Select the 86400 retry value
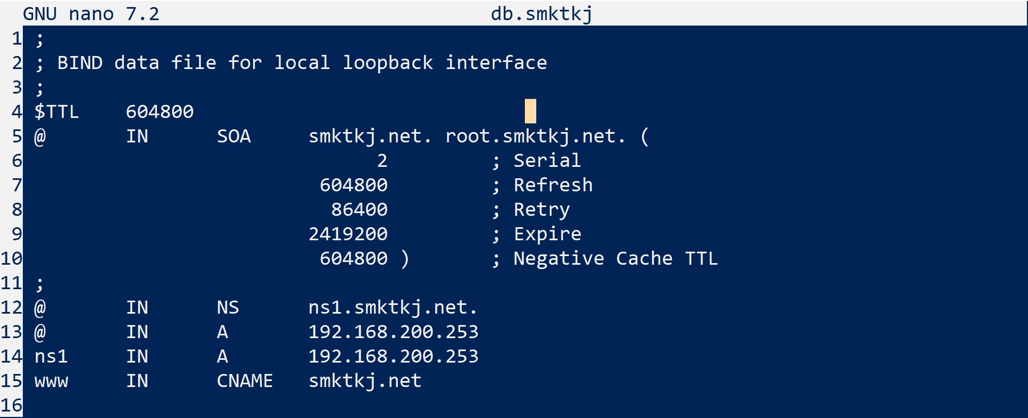The height and width of the screenshot is (418, 1028). 359,209
